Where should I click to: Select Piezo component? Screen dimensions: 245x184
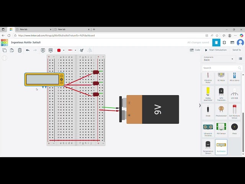pyautogui.click(x=234, y=130)
